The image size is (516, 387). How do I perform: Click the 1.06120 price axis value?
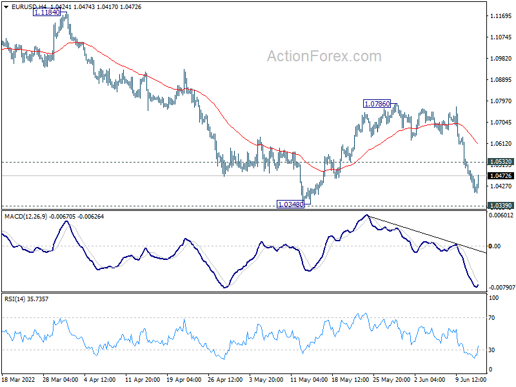coord(501,143)
